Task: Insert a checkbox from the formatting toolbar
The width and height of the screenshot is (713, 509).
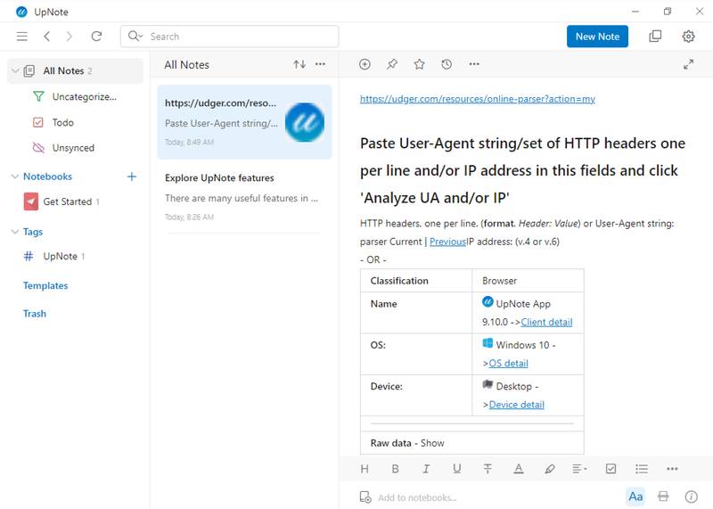Action: coord(611,469)
